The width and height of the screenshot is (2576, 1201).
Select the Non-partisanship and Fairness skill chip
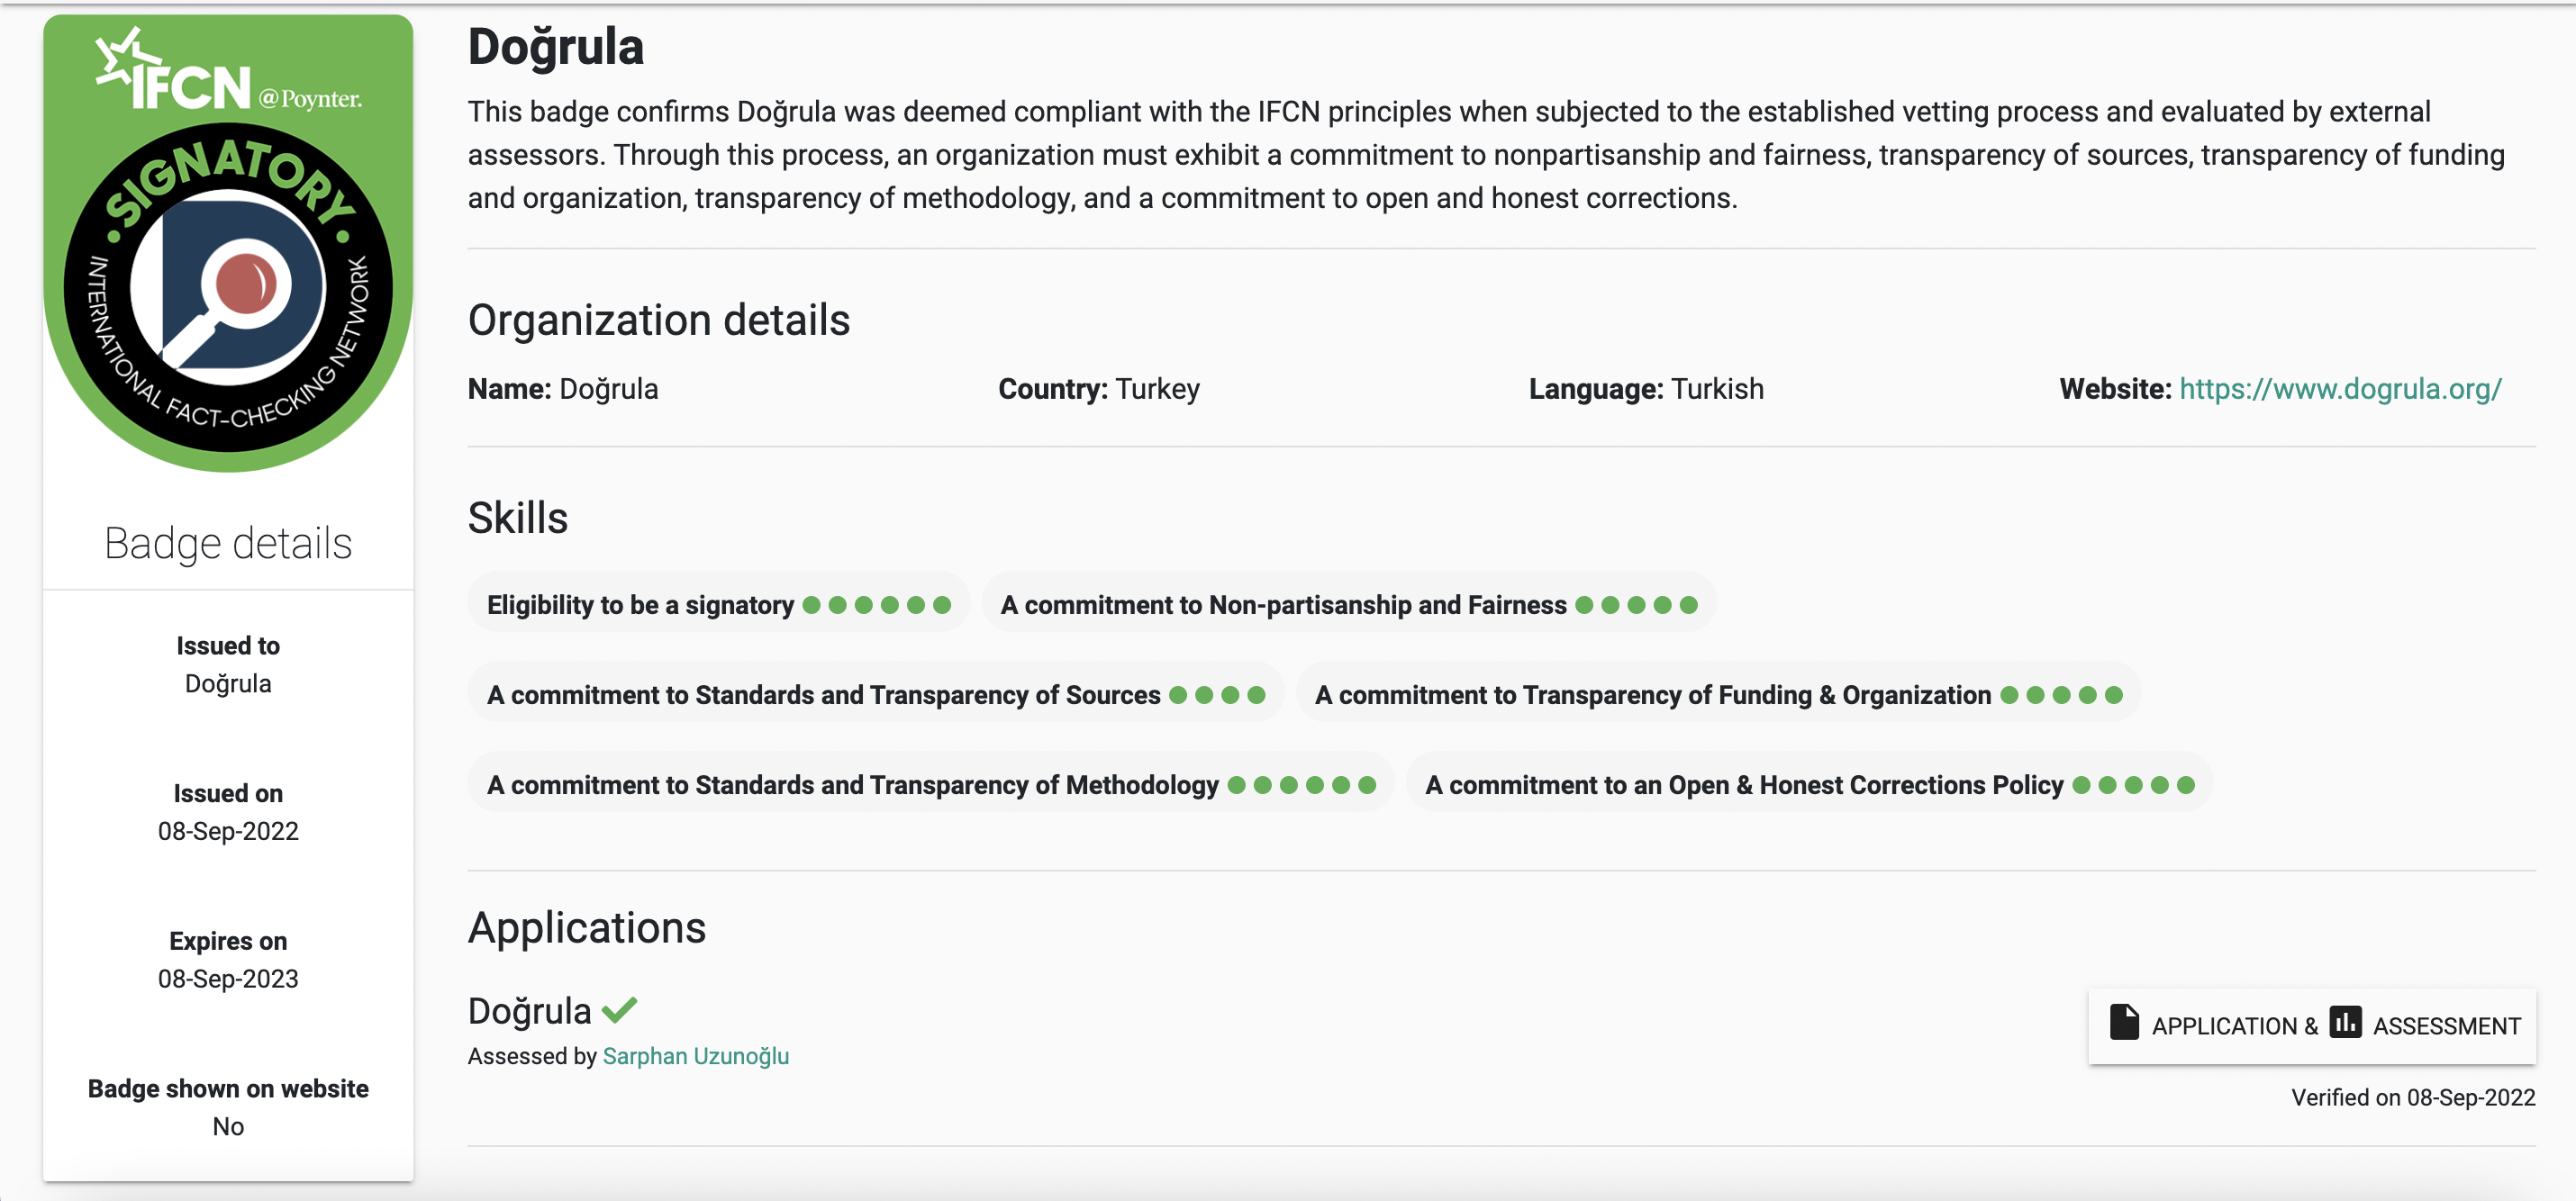[1348, 604]
